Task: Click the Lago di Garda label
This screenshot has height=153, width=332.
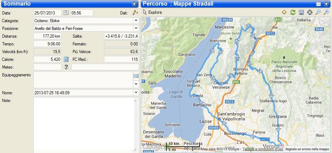Action: point(176,94)
